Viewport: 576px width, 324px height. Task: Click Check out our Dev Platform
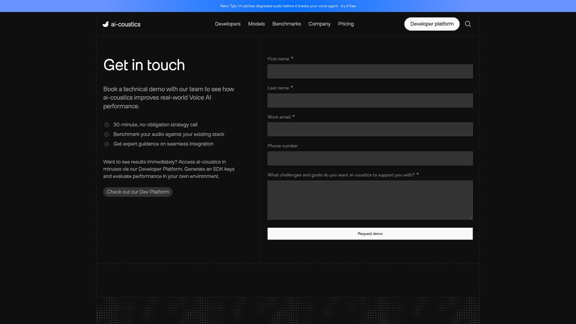pos(138,192)
